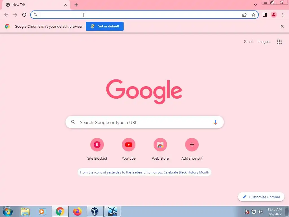The width and height of the screenshot is (289, 217).
Task: Open volume speaker icon in tray
Action: click(x=260, y=212)
